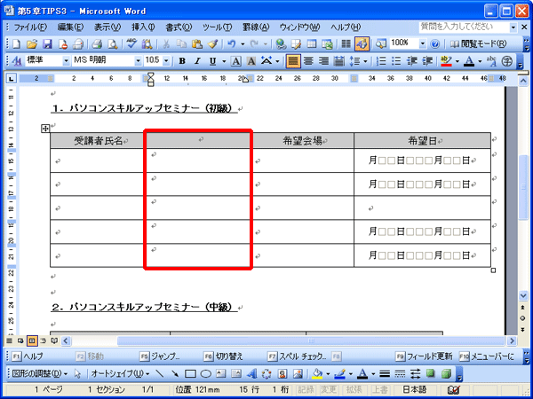Apply 3-D style to shape

(x=446, y=374)
